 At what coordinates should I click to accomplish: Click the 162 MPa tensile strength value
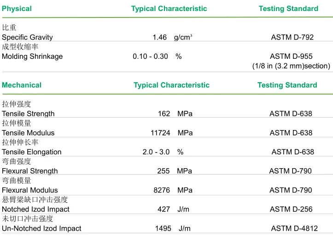(x=175, y=113)
